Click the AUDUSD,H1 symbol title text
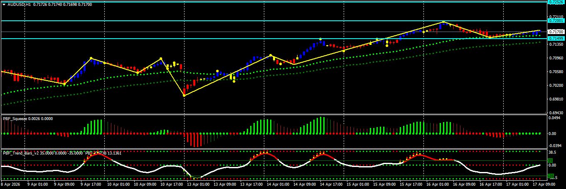Viewport: 566px width, 189px height. click(x=19, y=4)
